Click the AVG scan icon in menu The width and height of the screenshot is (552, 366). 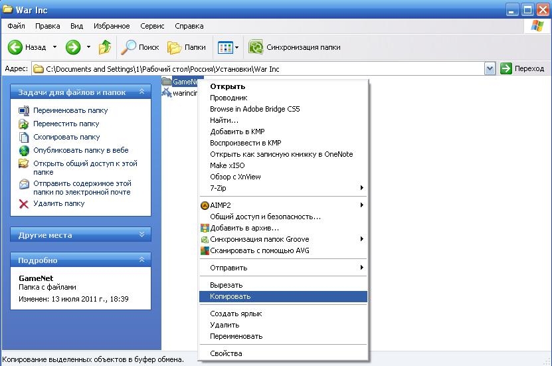pos(205,250)
